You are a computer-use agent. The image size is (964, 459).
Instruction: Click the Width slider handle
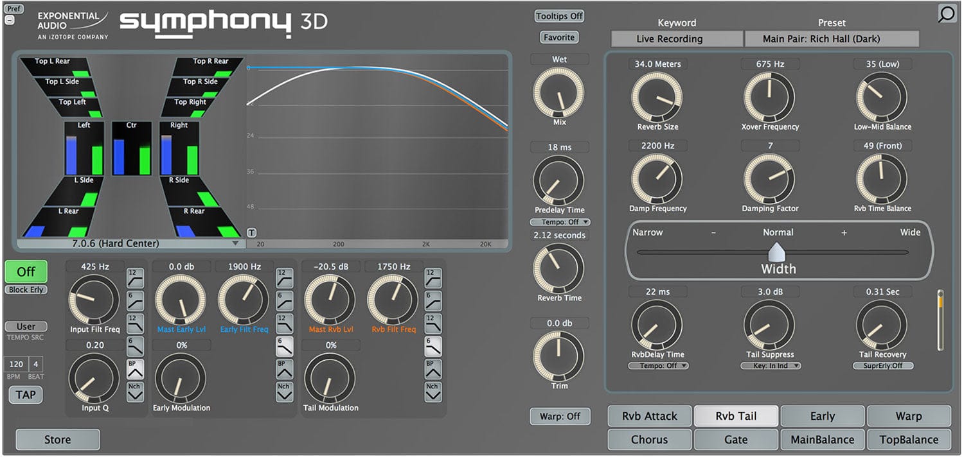pyautogui.click(x=777, y=251)
